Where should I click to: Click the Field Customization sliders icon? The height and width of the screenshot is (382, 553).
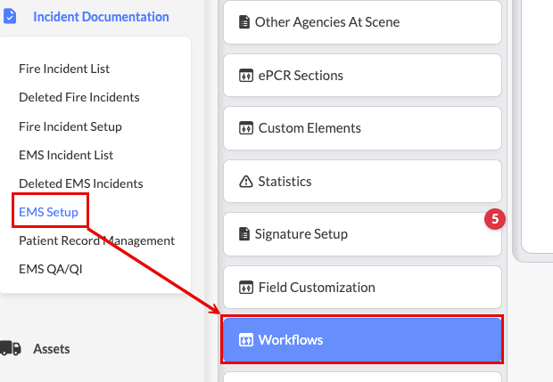point(246,288)
